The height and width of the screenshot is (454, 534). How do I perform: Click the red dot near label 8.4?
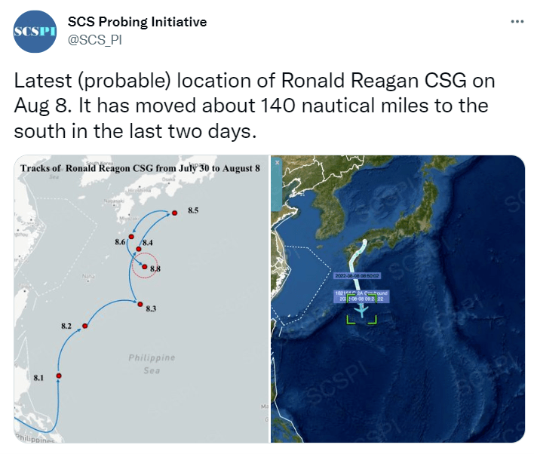click(x=139, y=249)
